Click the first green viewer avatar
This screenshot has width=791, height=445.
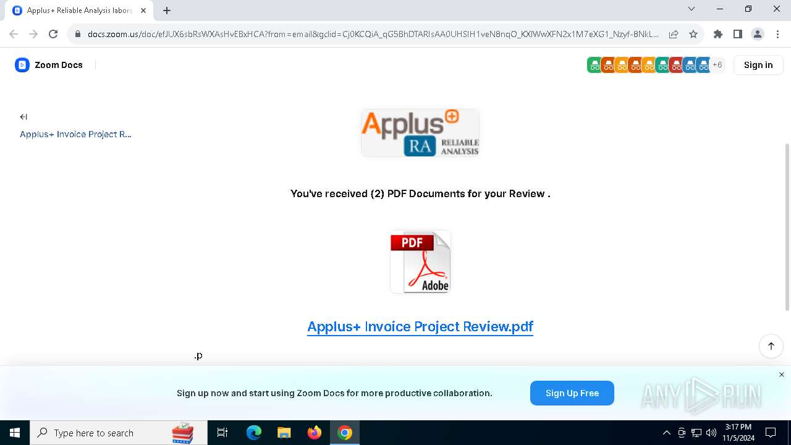(x=594, y=65)
